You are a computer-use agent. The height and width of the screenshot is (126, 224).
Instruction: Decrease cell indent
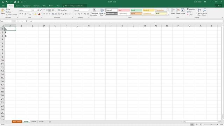[53, 14]
